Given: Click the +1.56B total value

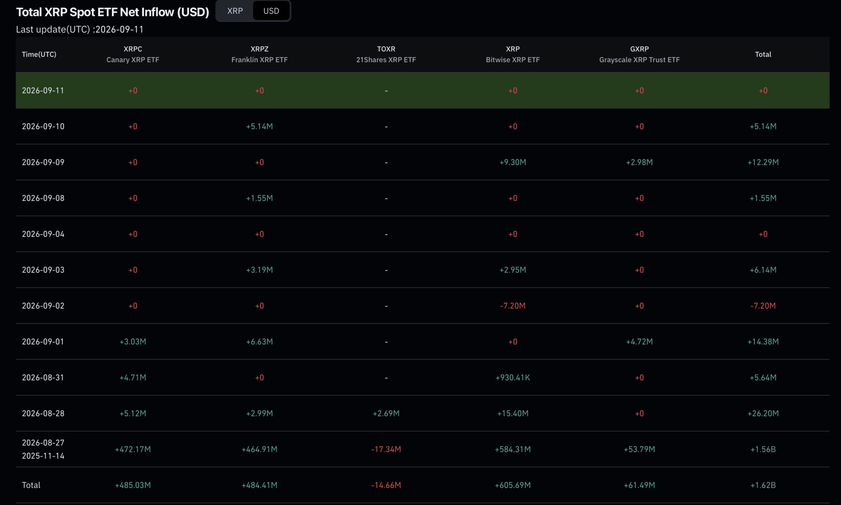Looking at the screenshot, I should pyautogui.click(x=763, y=449).
